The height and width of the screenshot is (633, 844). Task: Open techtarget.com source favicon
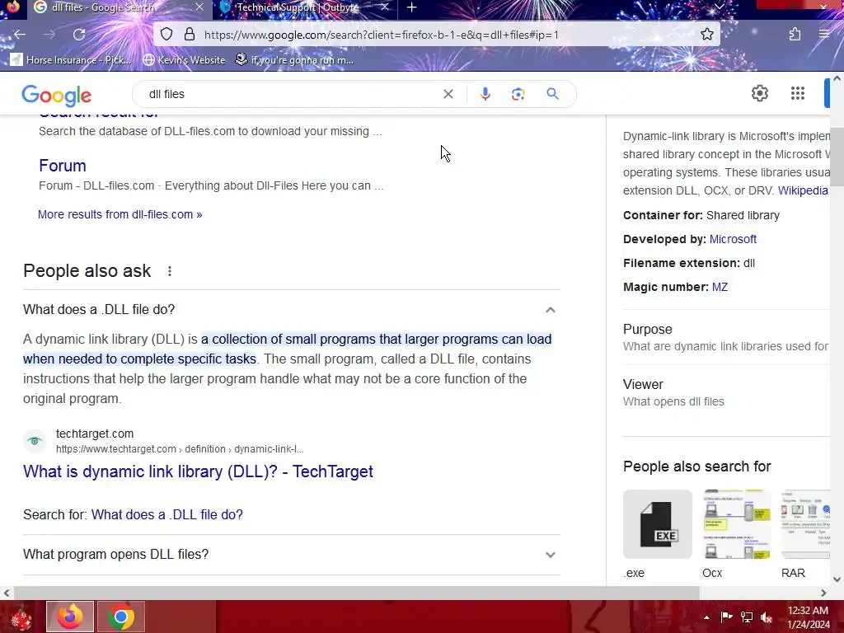point(35,441)
